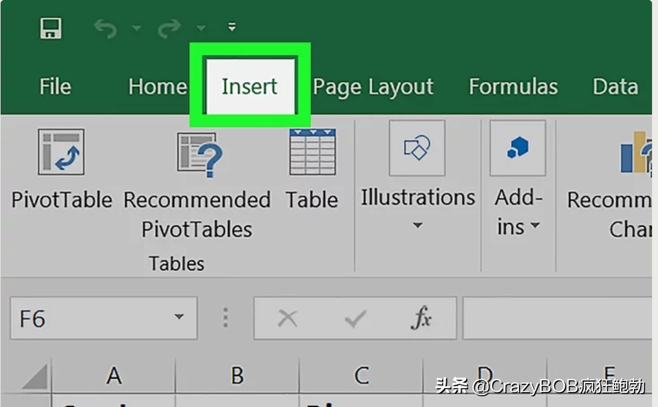
Task: Expand the Illustrations dropdown arrow
Action: [417, 225]
